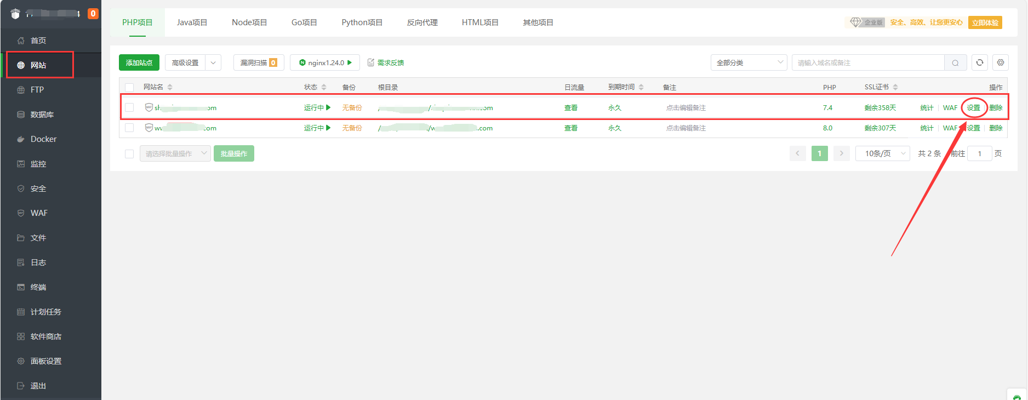Open the 请选择批量操作 dropdown
This screenshot has width=1028, height=400.
point(175,153)
